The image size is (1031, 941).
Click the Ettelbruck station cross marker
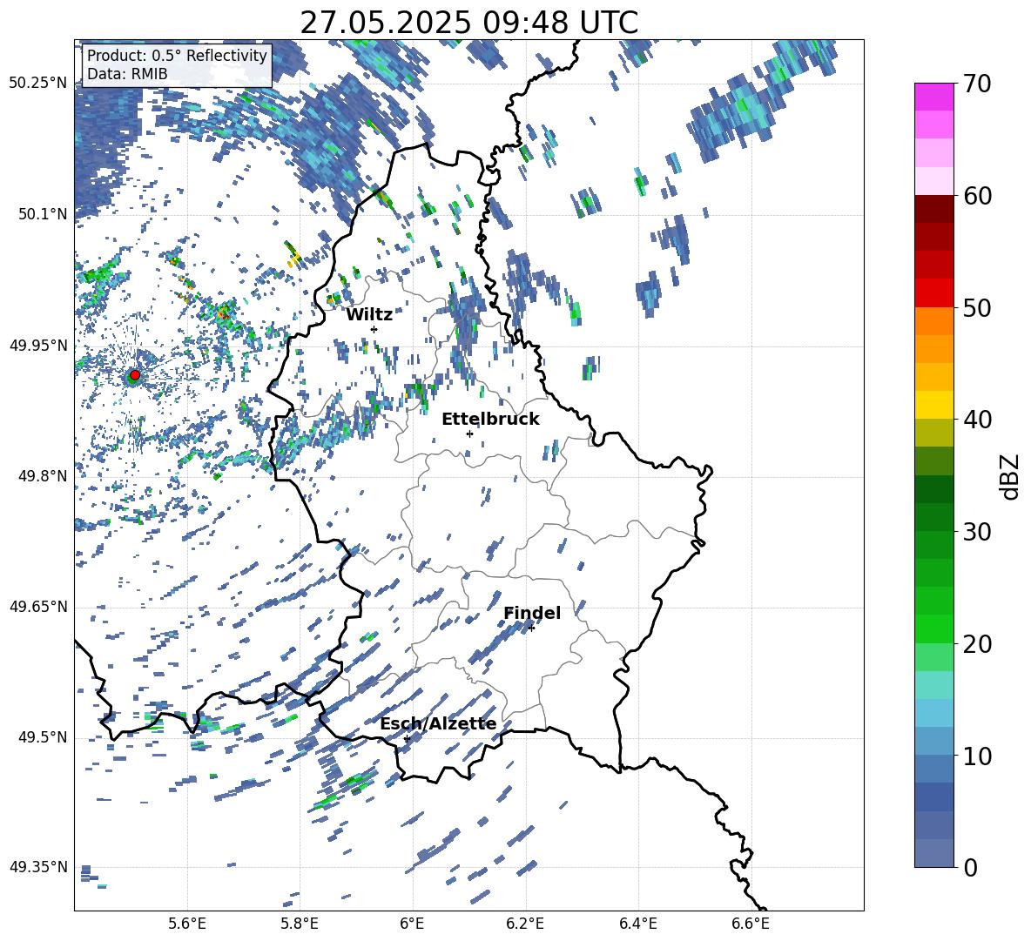[469, 434]
